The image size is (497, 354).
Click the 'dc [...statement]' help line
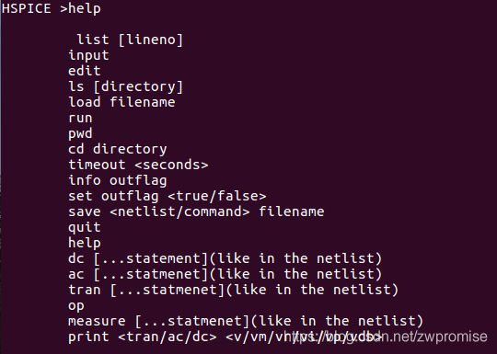225,258
